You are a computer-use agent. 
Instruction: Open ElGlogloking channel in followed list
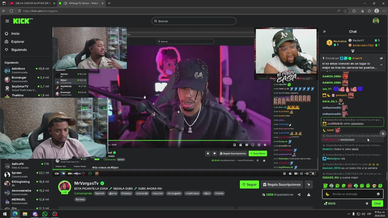coord(27,183)
